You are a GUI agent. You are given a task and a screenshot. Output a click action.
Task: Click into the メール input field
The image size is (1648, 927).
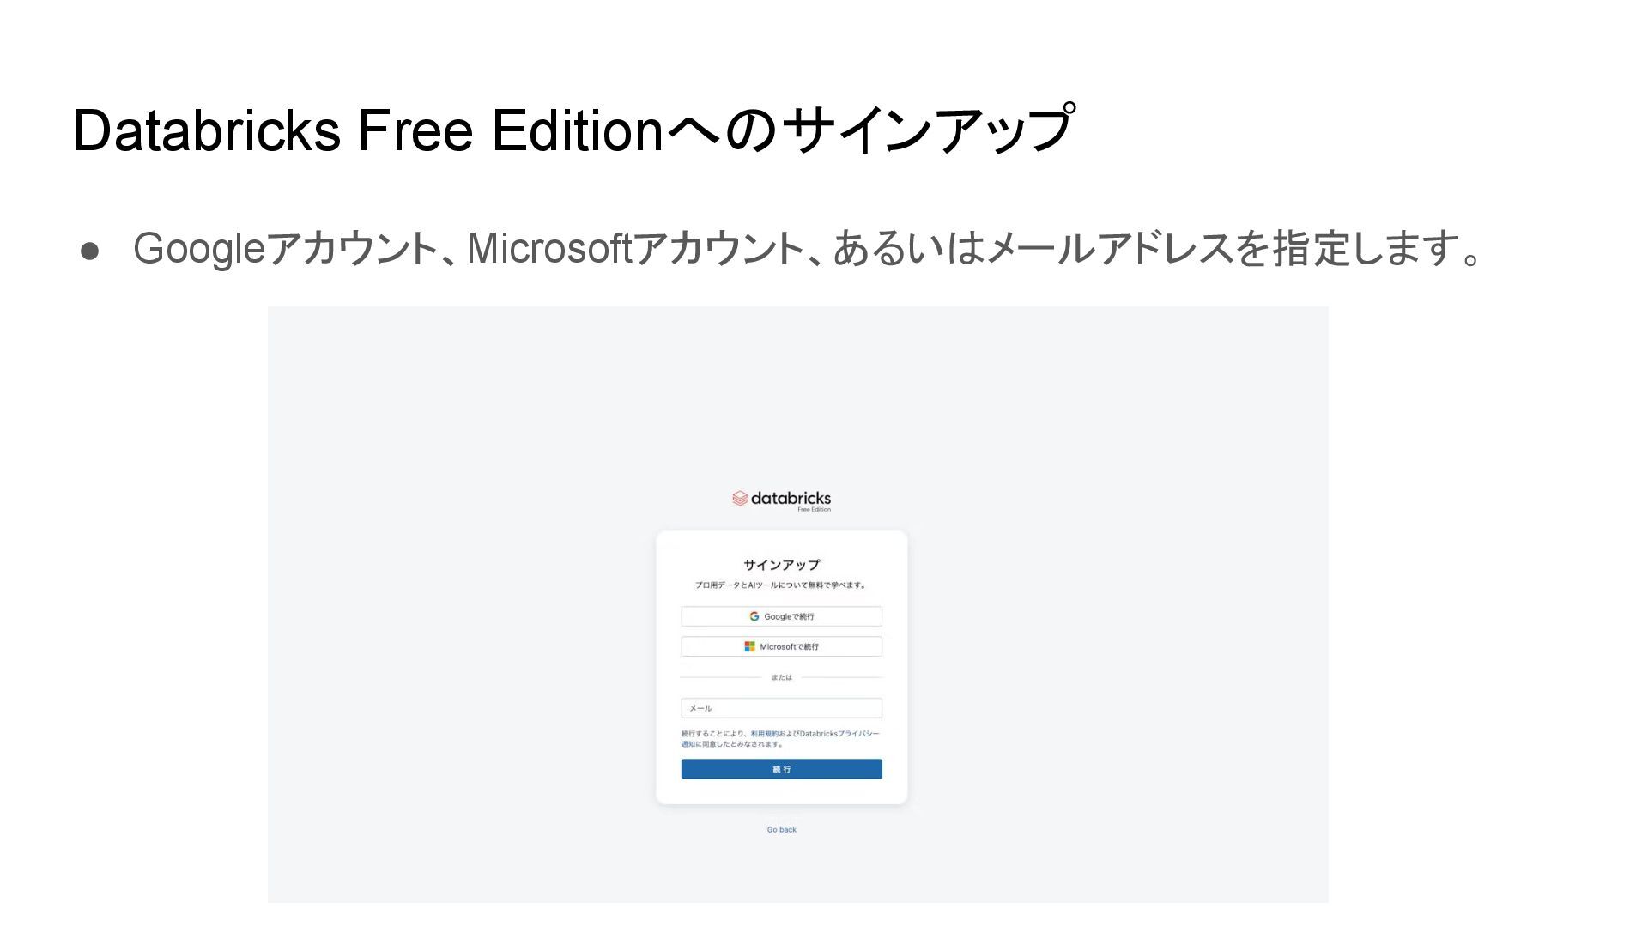pos(781,708)
